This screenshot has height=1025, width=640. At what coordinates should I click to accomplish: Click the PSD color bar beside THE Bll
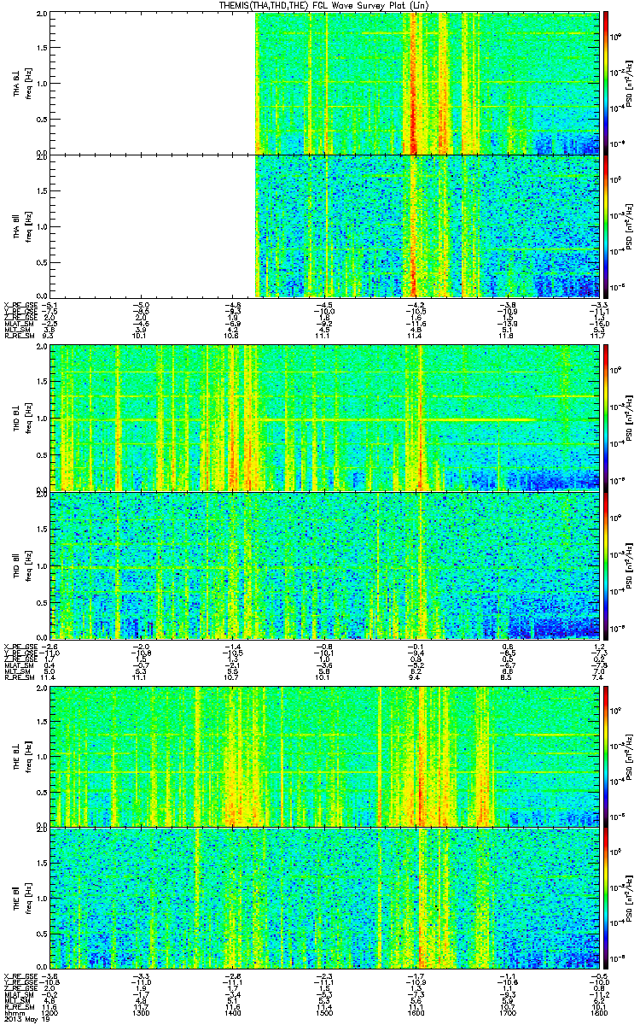click(x=607, y=897)
